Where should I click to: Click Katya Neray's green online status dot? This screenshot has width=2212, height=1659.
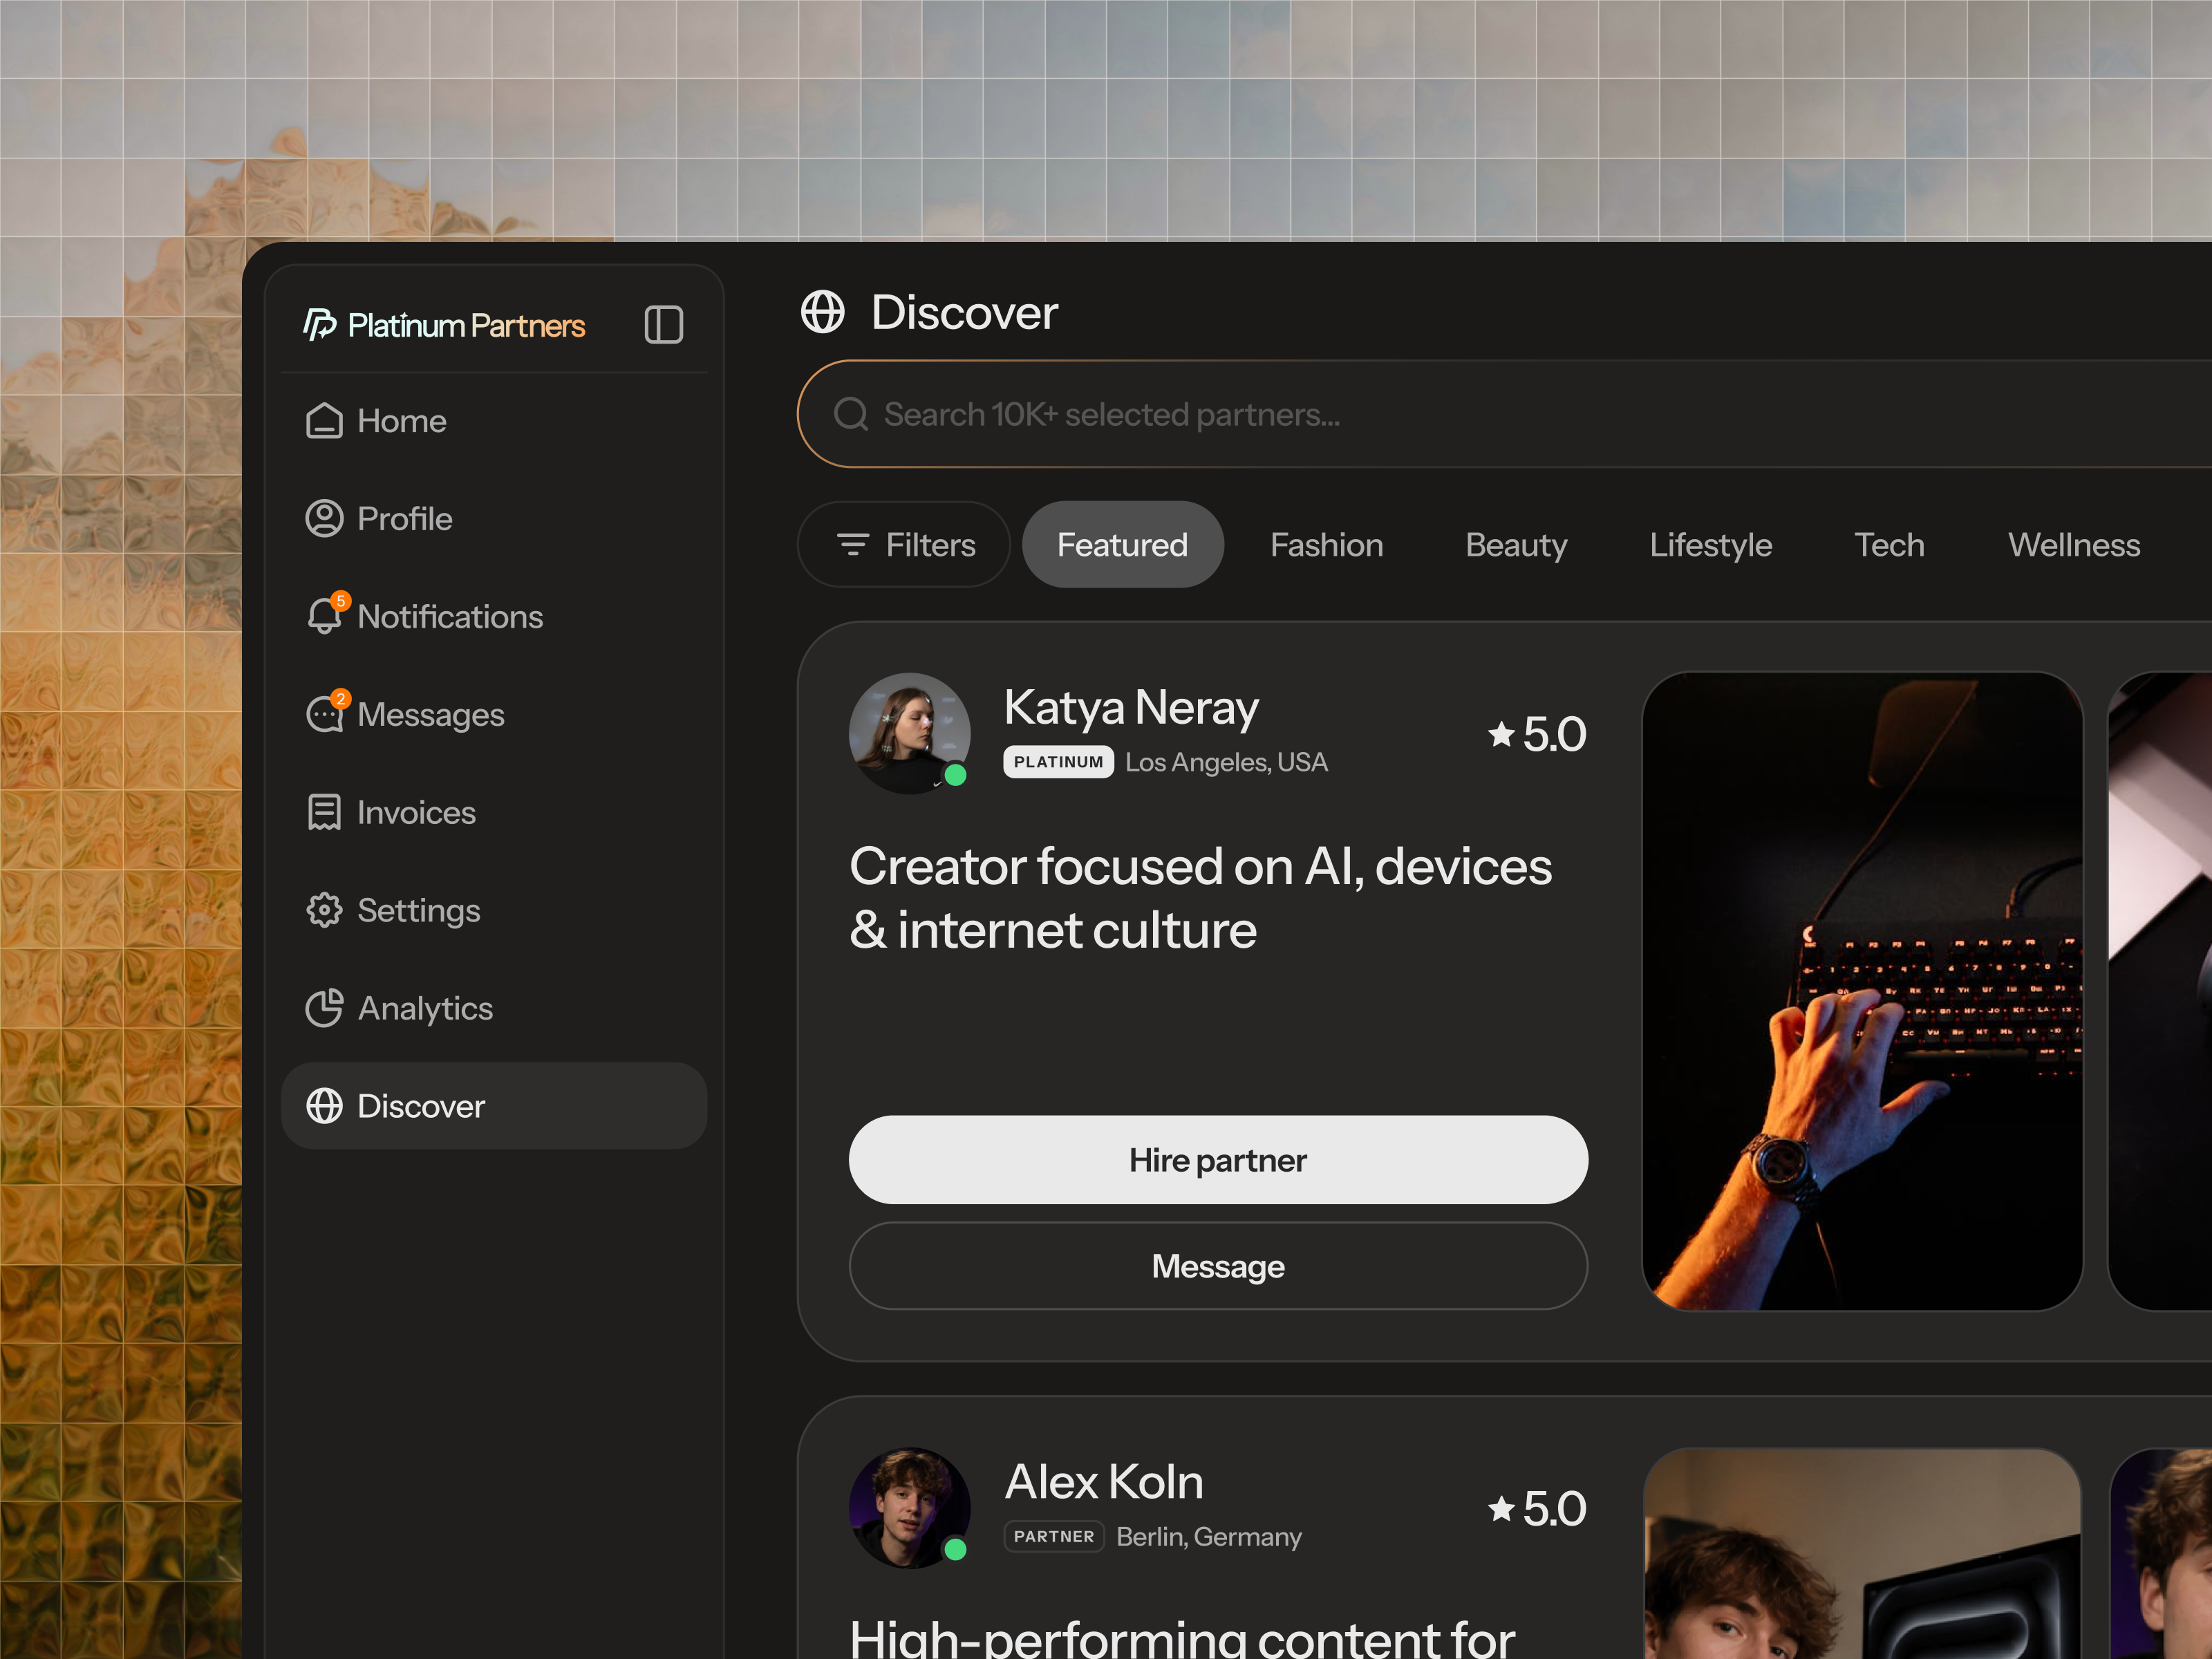pyautogui.click(x=955, y=775)
